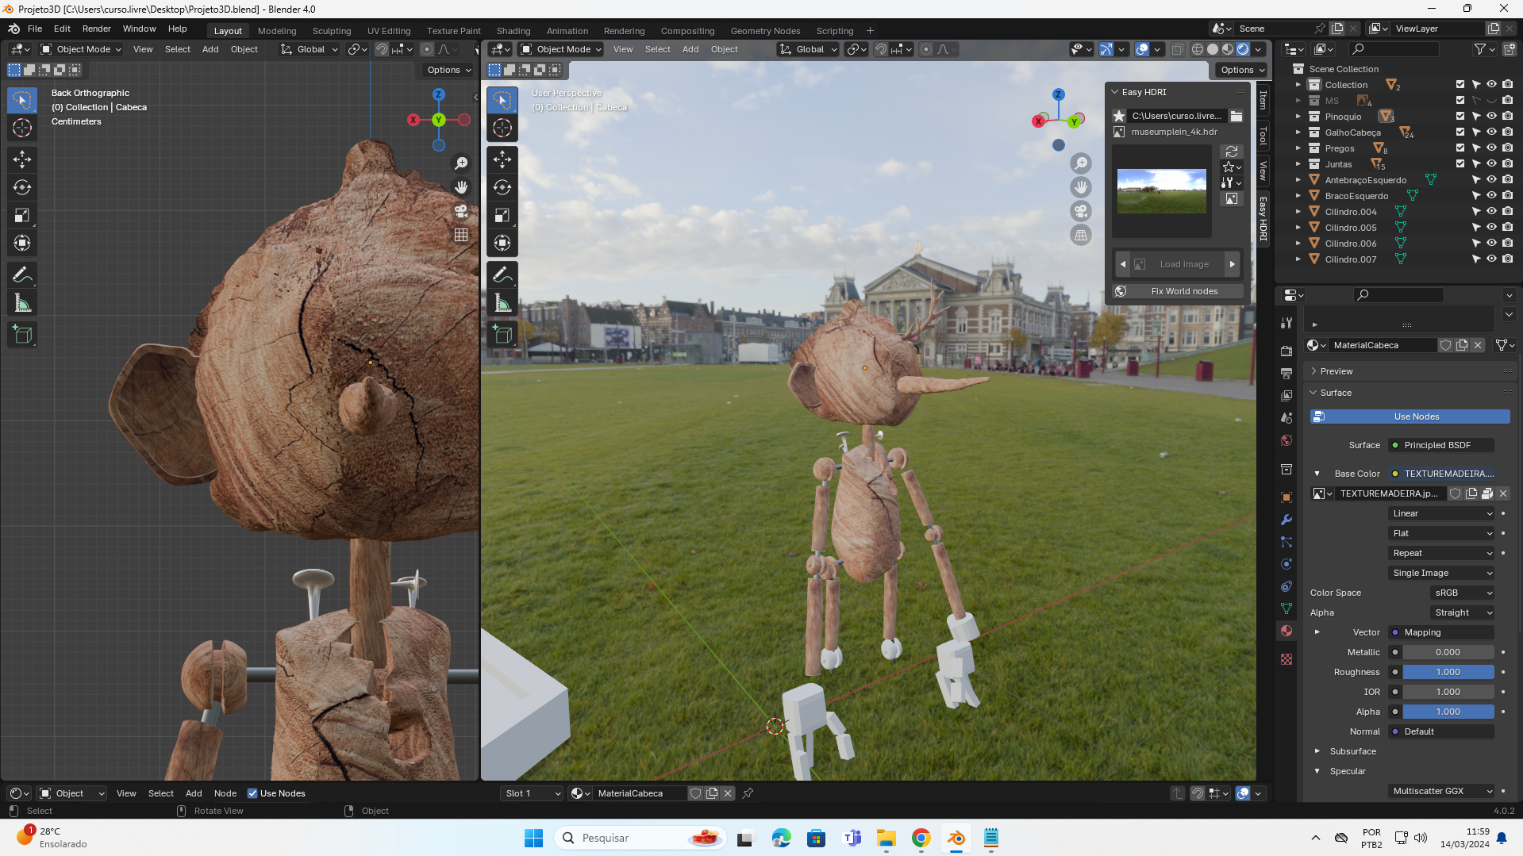Adjust the Metallic value slider
Screen dimensions: 1523x856
click(x=1448, y=652)
